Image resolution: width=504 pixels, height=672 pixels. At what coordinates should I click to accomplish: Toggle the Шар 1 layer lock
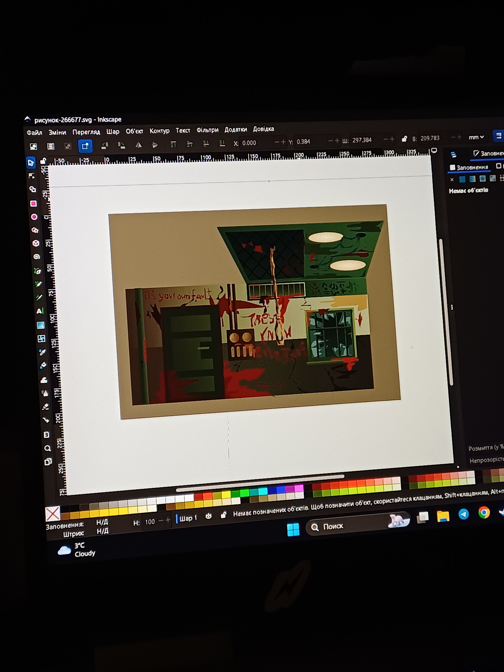pyautogui.click(x=223, y=515)
